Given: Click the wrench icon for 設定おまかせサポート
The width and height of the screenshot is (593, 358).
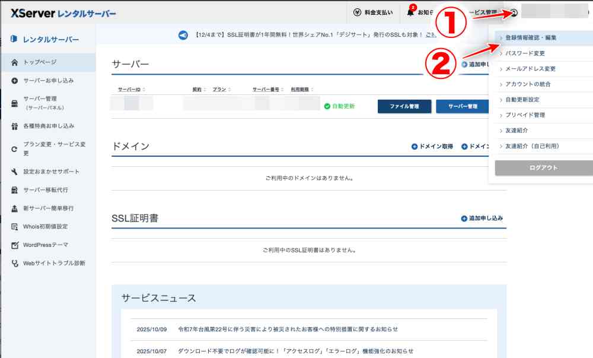Looking at the screenshot, I should coord(15,172).
